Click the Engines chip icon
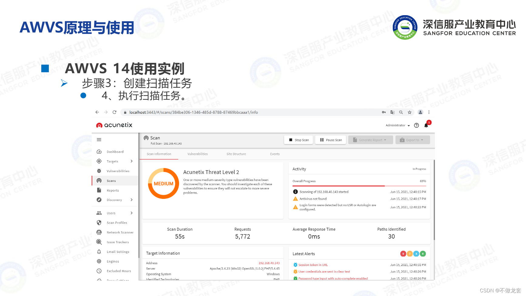 click(x=99, y=261)
